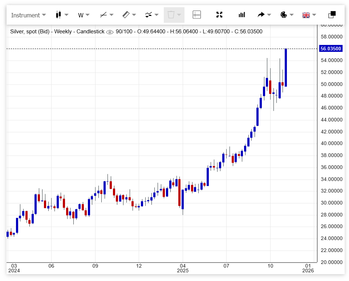Open the color palette theme menu
This screenshot has width=349, height=281.
[287, 15]
